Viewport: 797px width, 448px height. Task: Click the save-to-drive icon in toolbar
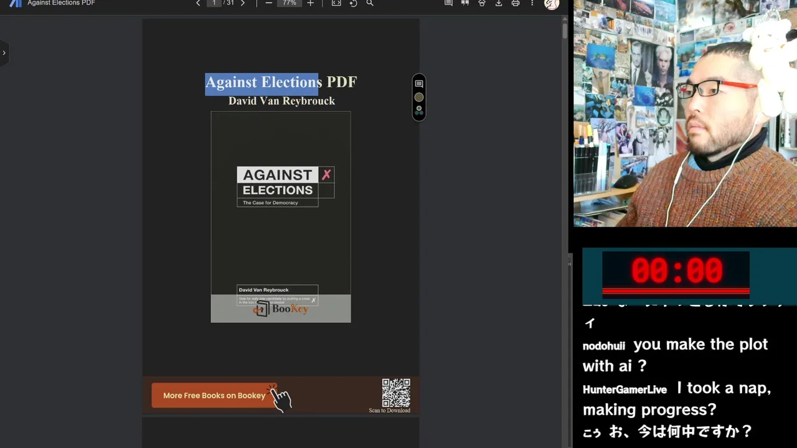click(481, 3)
